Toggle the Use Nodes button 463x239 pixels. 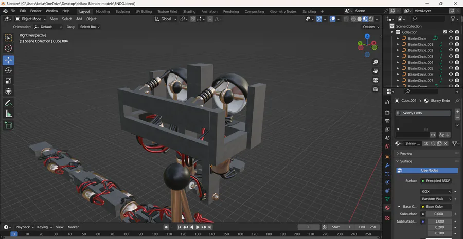427,170
